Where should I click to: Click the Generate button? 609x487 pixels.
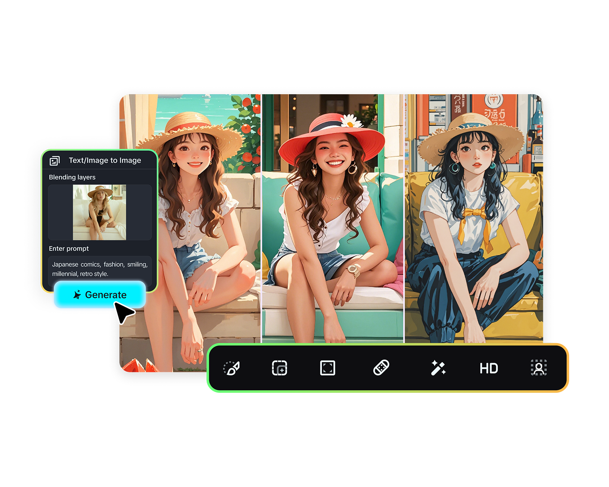[x=100, y=295]
